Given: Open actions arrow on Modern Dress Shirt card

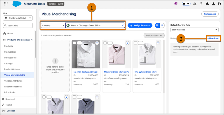Looking at the screenshot, I should 128,43.
